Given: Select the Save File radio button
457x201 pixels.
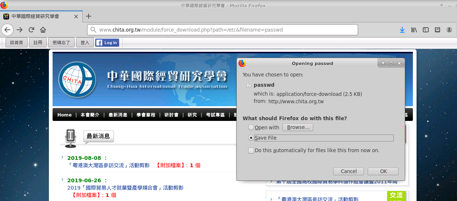Looking at the screenshot, I should click(251, 138).
